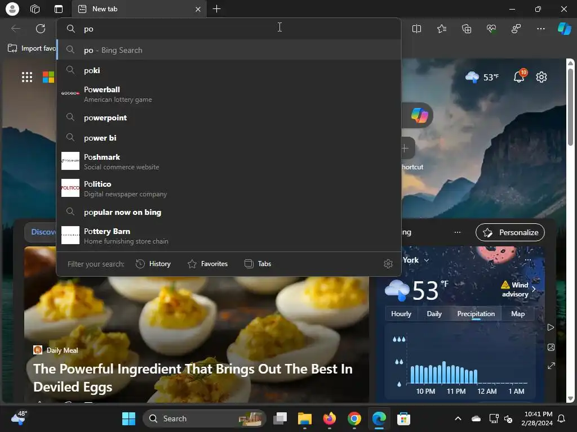The image size is (577, 432).
Task: Select Politico digital newspaper suggestion
Action: pyautogui.click(x=229, y=188)
